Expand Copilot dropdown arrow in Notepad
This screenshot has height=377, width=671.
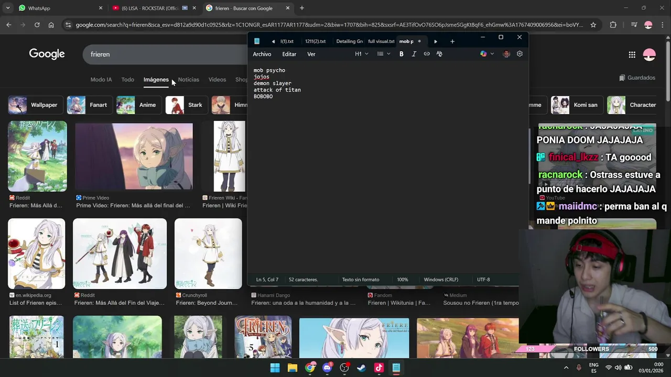coord(492,54)
